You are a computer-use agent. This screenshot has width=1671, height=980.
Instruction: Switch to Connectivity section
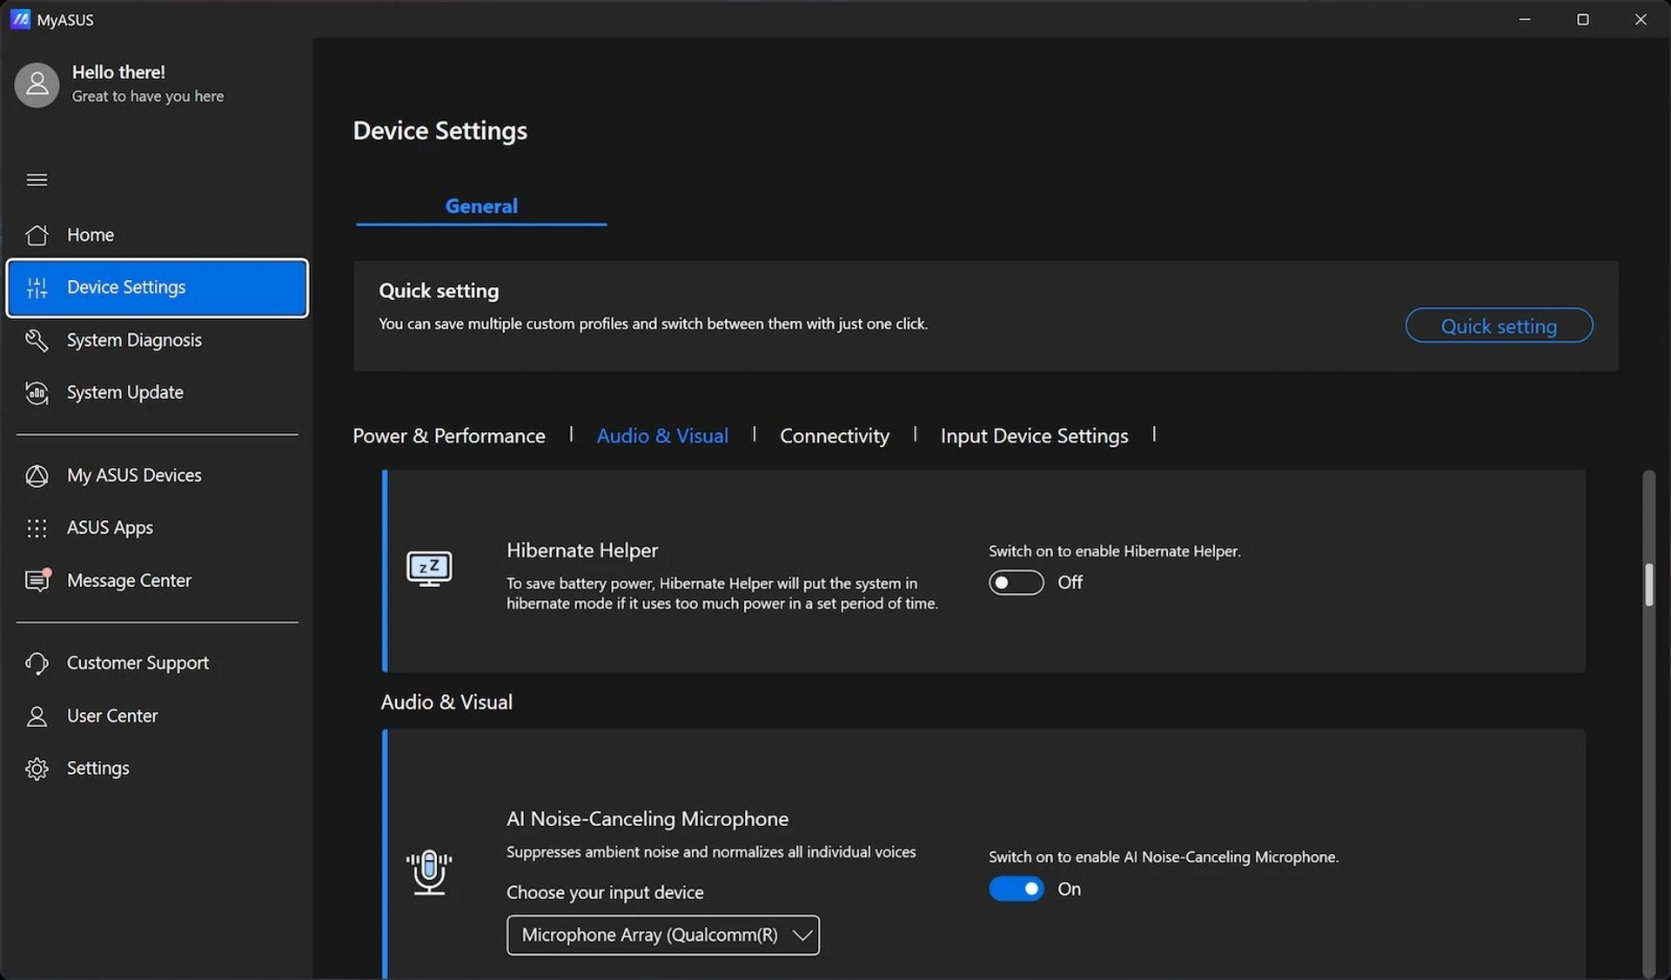click(x=835, y=436)
